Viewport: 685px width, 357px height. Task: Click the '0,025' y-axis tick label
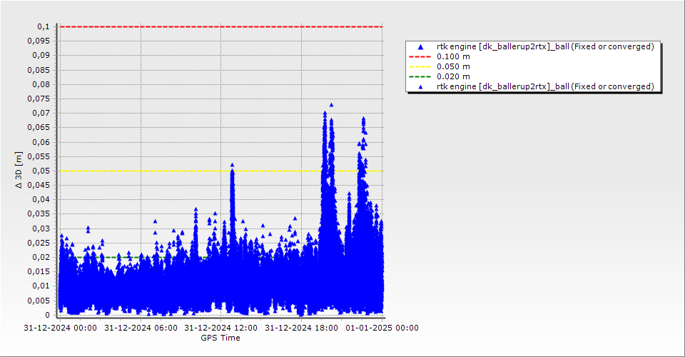[39, 243]
